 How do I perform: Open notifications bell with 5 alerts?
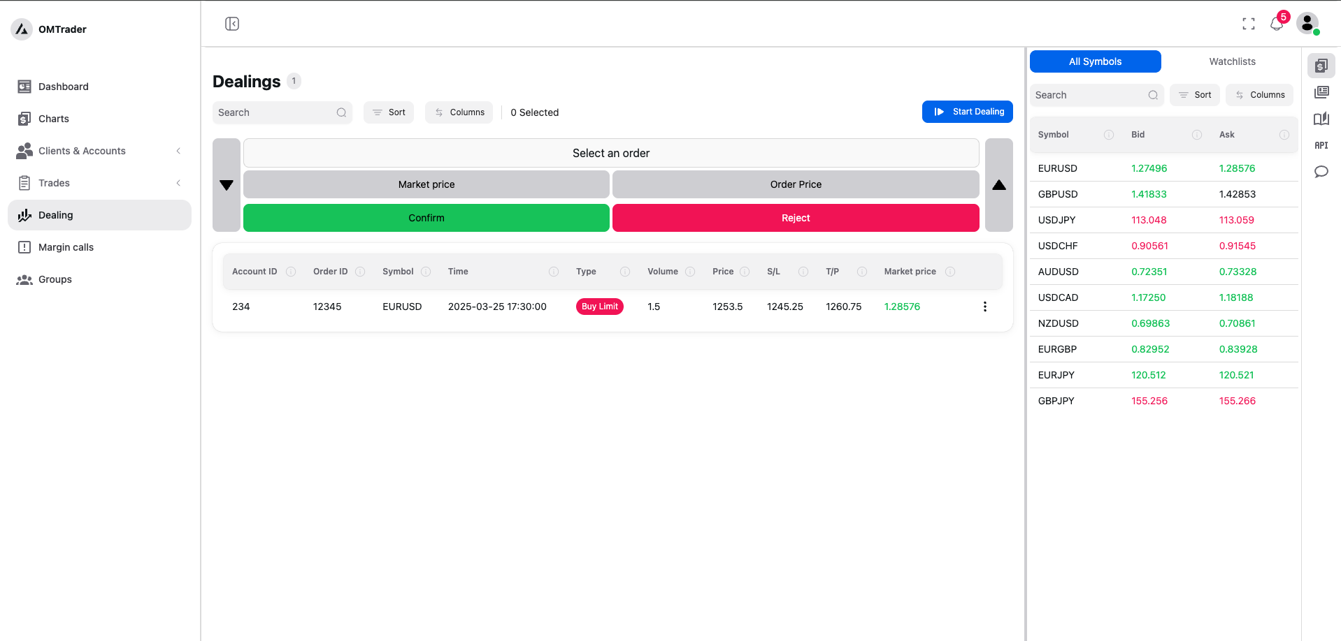coord(1277,24)
